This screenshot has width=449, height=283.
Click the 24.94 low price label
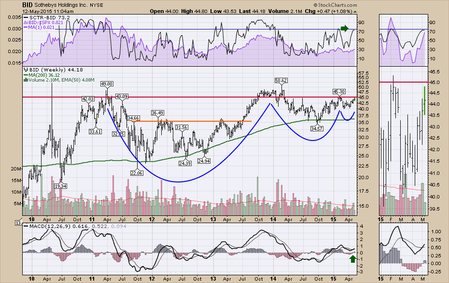[204, 161]
